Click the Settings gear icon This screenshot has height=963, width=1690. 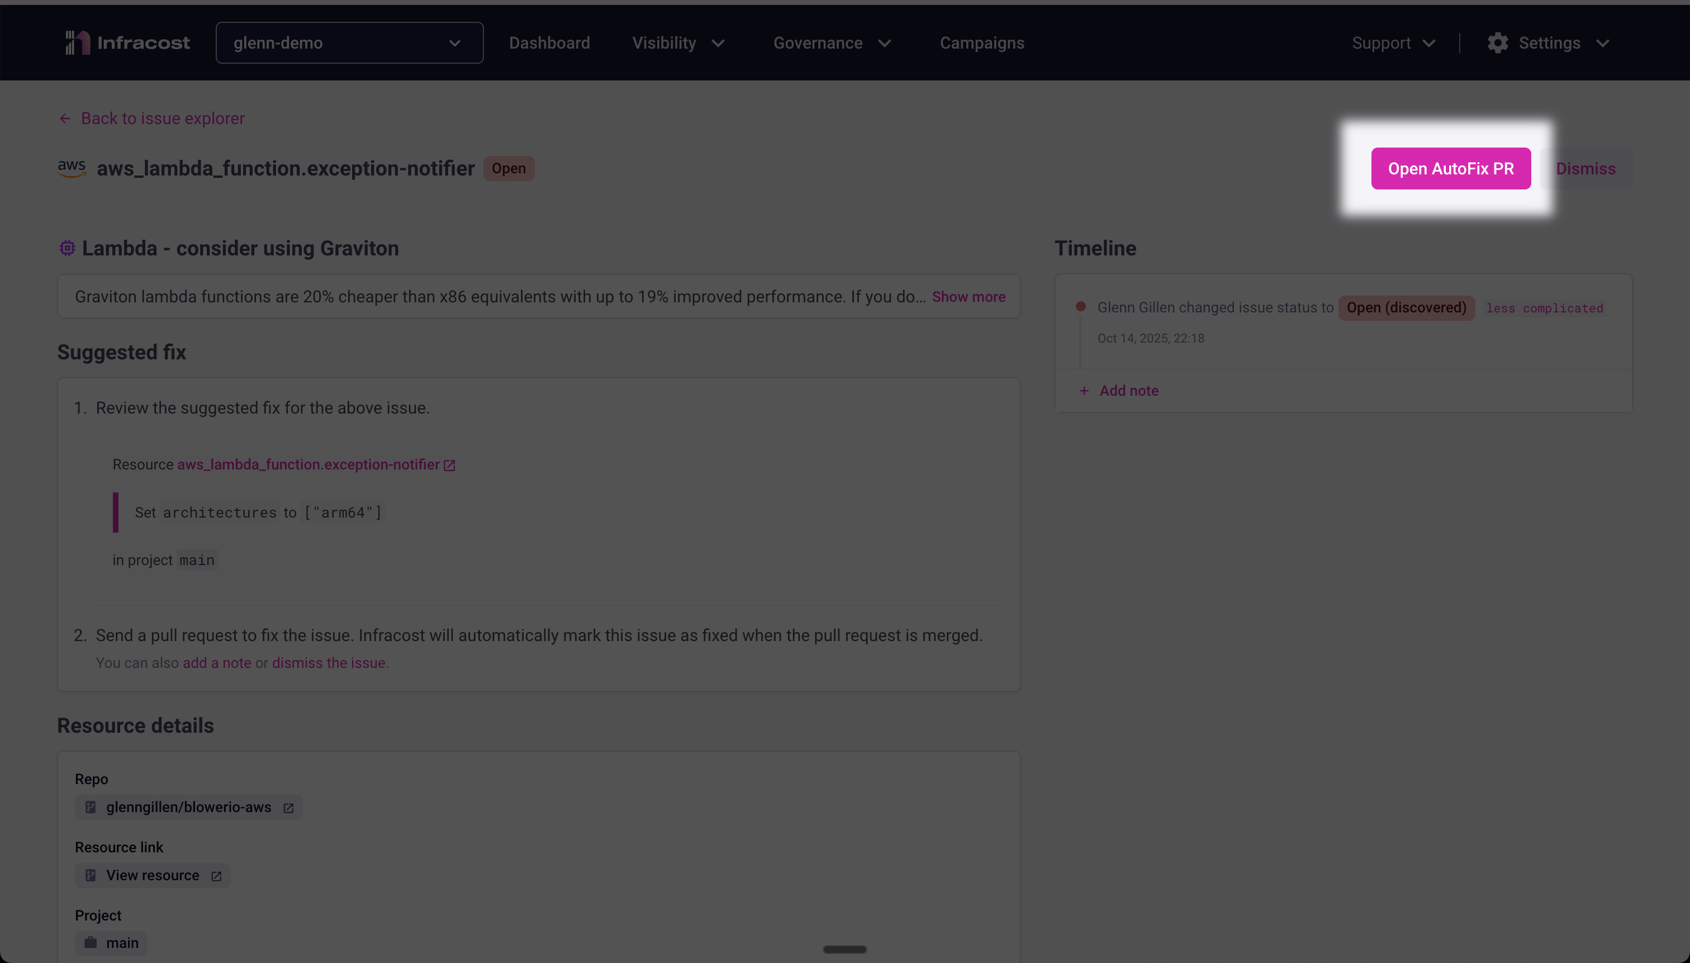pos(1498,43)
